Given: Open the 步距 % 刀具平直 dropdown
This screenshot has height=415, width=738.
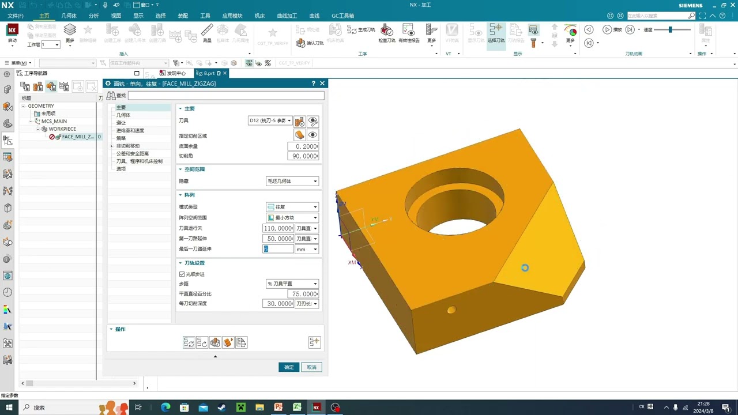Looking at the screenshot, I should (x=292, y=284).
